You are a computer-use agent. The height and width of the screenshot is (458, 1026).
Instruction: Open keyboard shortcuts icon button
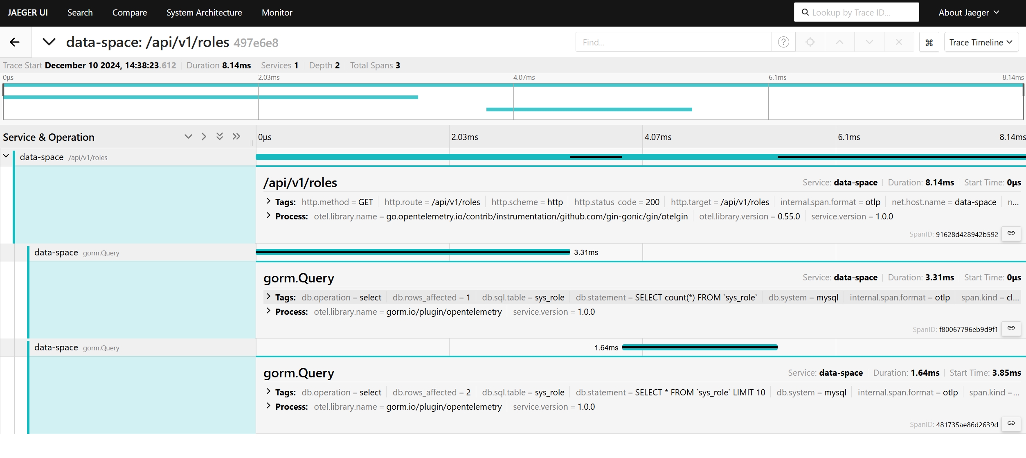click(929, 43)
